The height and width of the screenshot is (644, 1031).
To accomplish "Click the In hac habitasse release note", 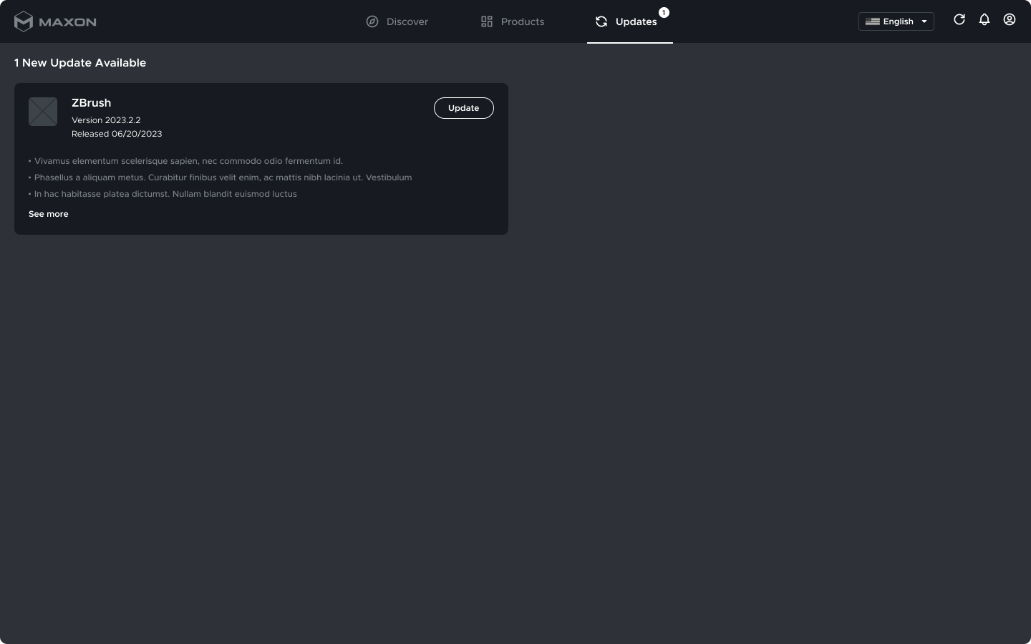I will tap(163, 194).
